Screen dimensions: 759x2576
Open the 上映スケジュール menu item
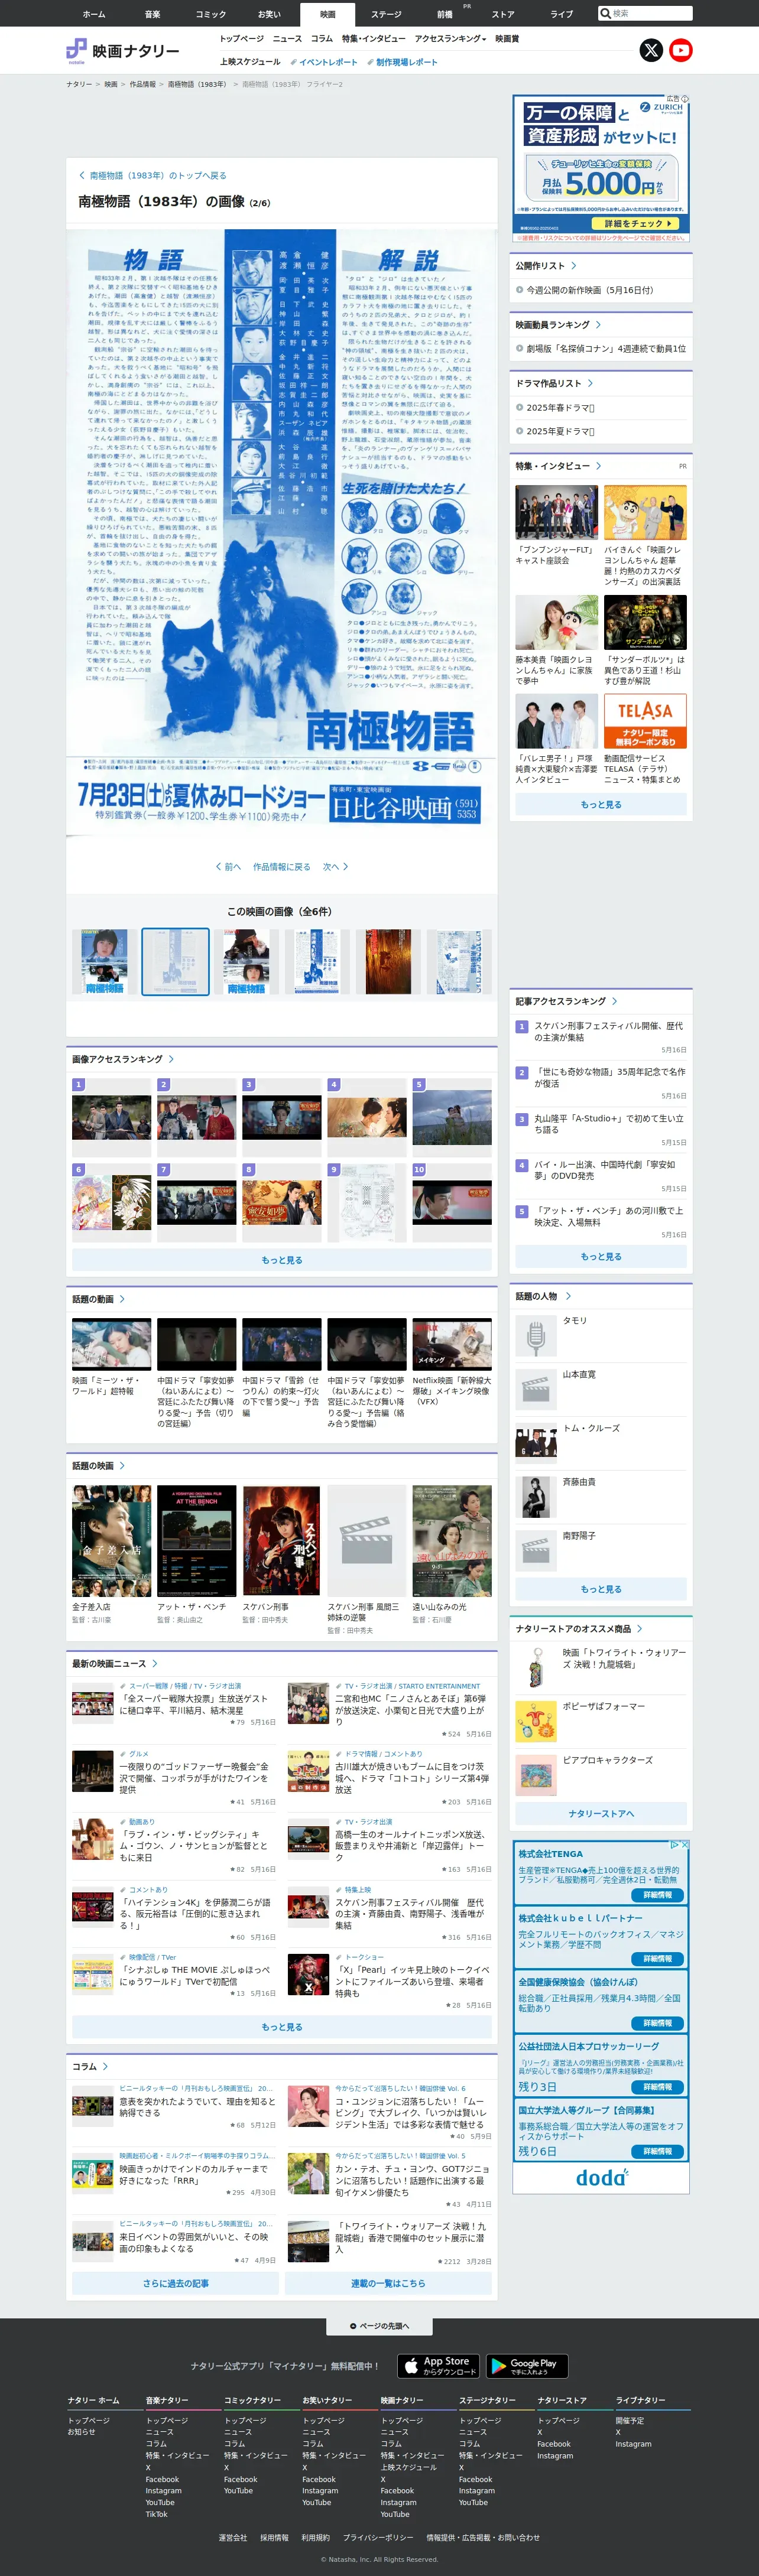[250, 62]
